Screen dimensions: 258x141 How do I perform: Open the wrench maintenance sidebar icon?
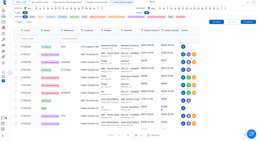(3, 40)
